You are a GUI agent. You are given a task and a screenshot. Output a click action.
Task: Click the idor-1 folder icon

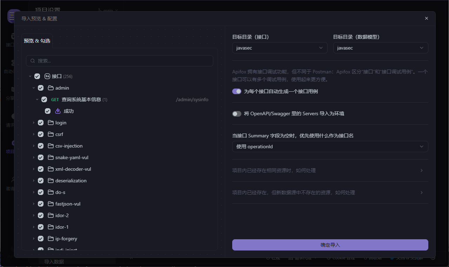51,227
